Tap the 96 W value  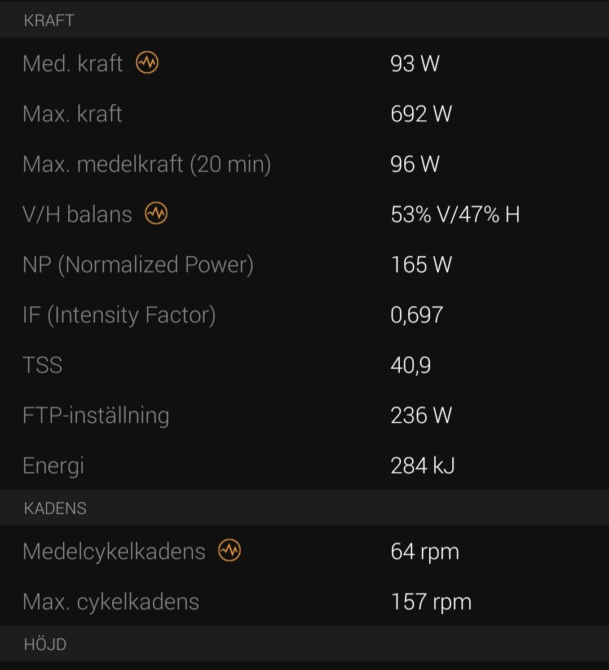415,164
